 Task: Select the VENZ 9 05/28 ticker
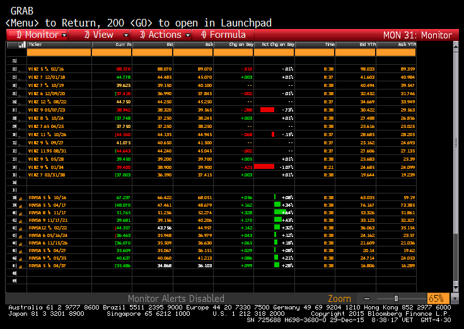46,159
